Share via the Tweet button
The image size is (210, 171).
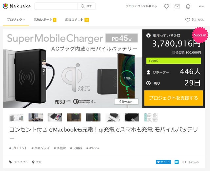click(x=163, y=162)
